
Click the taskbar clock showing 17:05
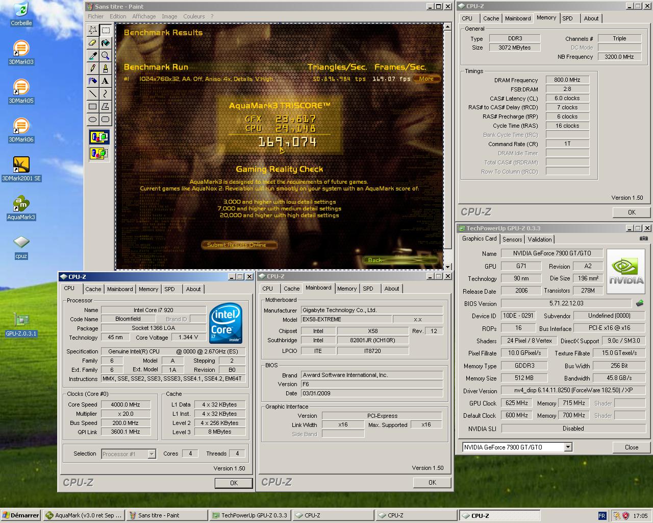click(640, 516)
